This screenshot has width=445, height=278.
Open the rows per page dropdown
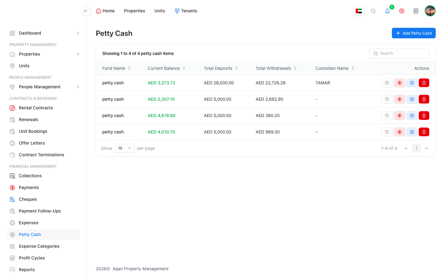tap(125, 148)
